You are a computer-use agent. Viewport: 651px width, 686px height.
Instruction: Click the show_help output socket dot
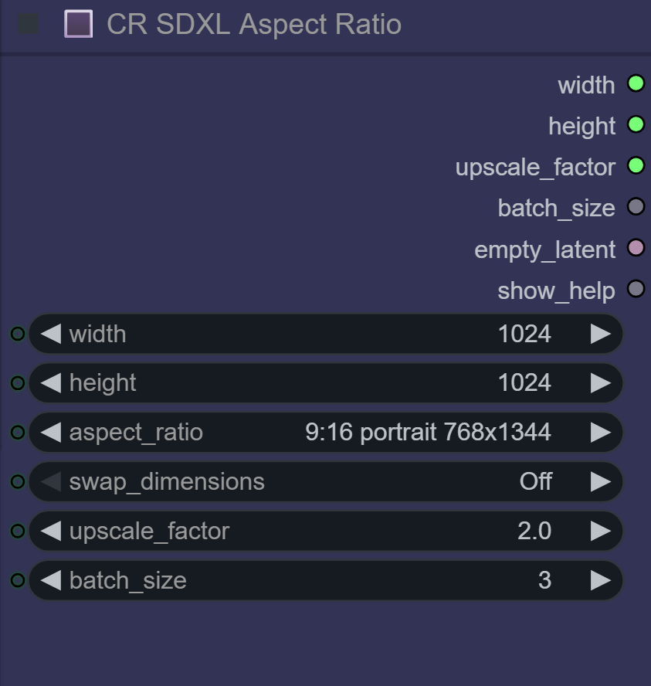[636, 290]
